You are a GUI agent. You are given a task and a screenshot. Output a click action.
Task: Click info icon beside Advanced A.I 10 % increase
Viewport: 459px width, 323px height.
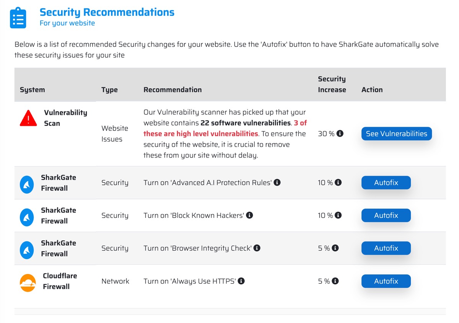pos(338,183)
